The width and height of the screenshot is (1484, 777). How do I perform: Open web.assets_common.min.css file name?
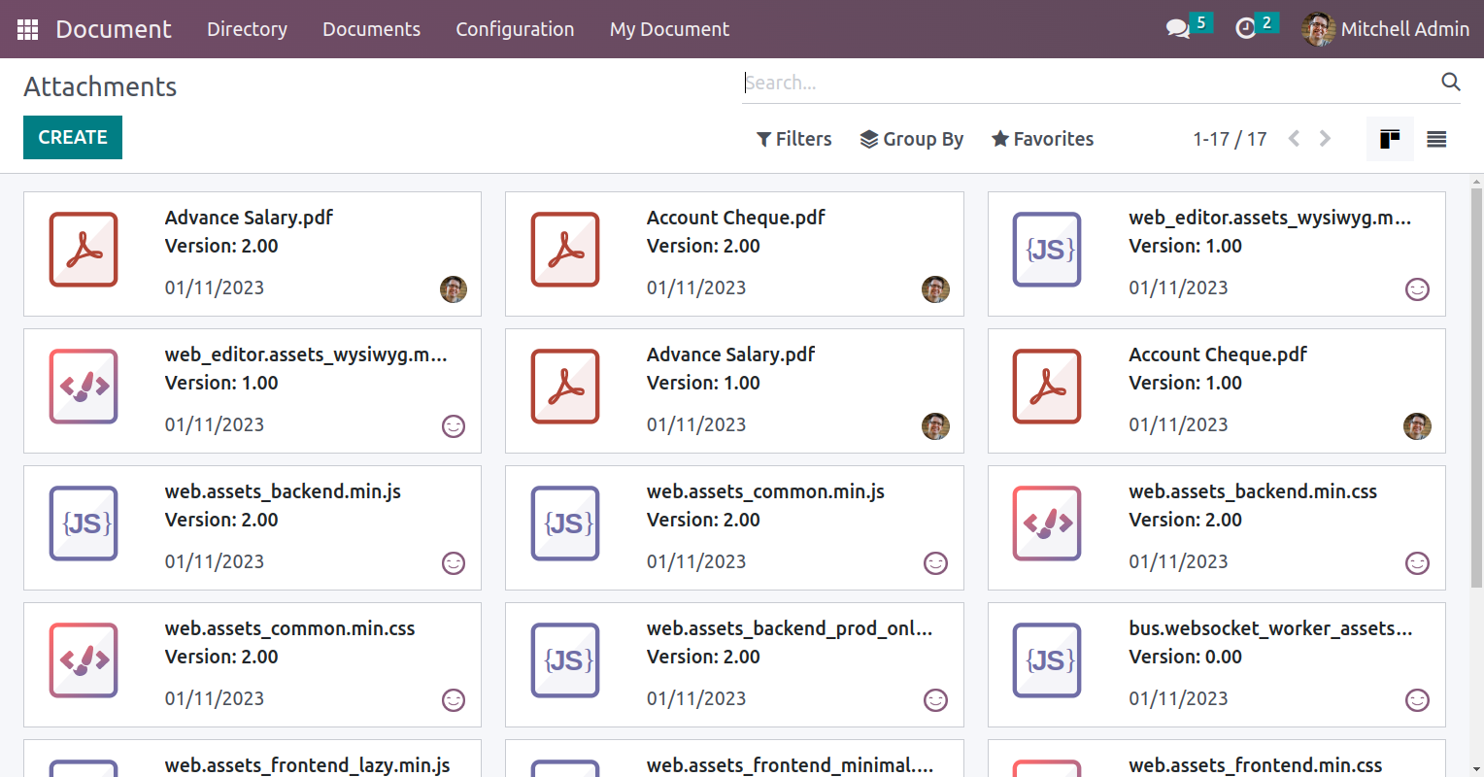pos(289,628)
